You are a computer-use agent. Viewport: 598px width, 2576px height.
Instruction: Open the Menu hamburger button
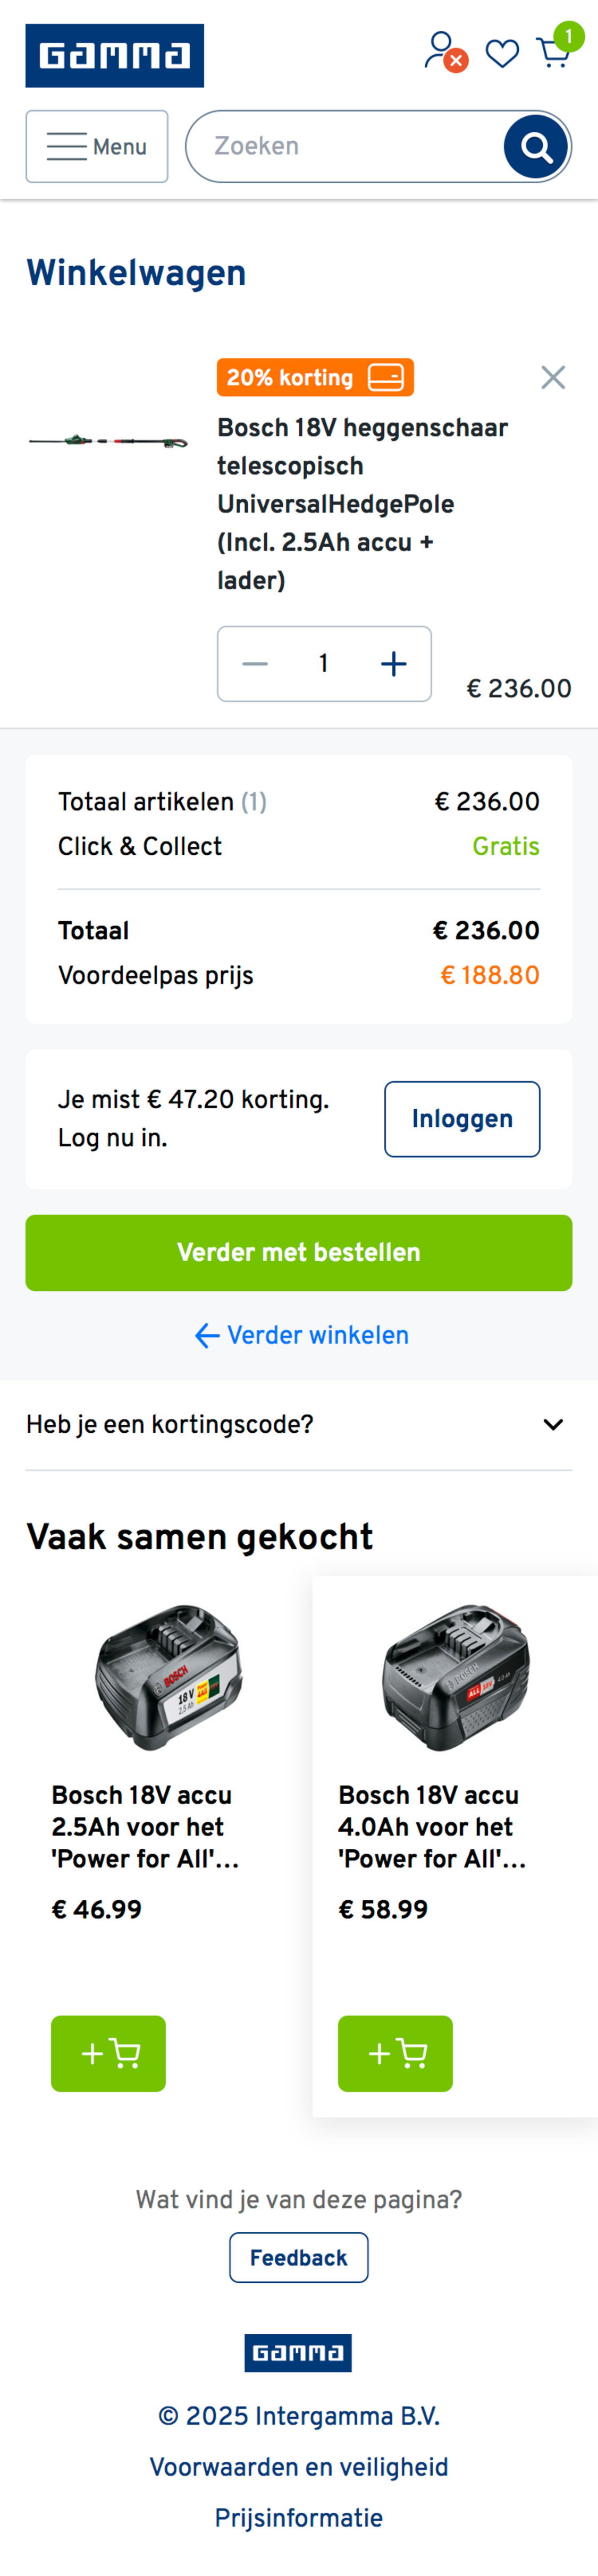(x=97, y=147)
